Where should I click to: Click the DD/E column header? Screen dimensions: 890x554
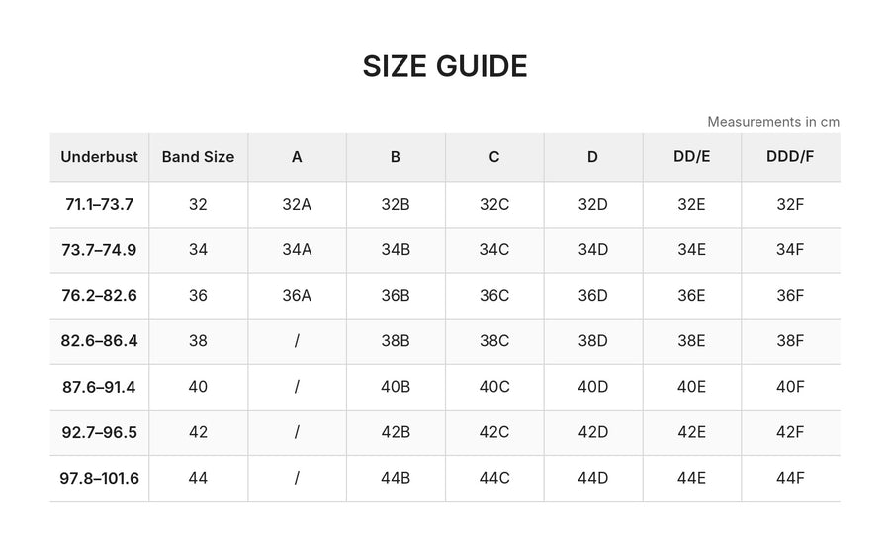coord(691,157)
